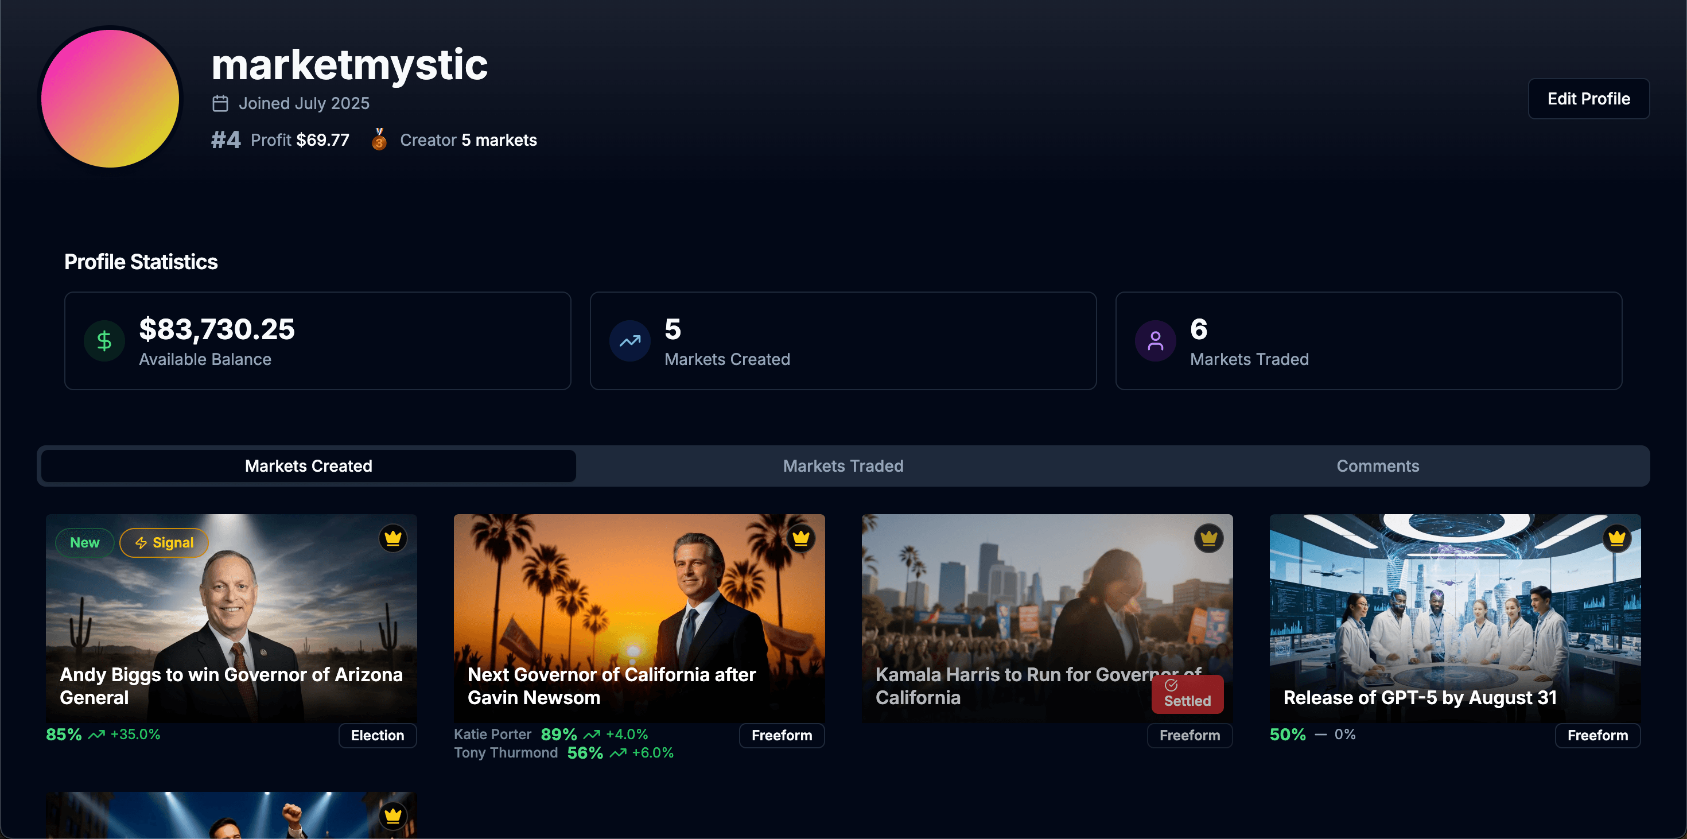Click the red Settled badge

pos(1187,694)
